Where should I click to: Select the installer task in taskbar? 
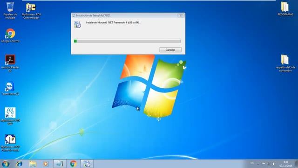click(87, 164)
